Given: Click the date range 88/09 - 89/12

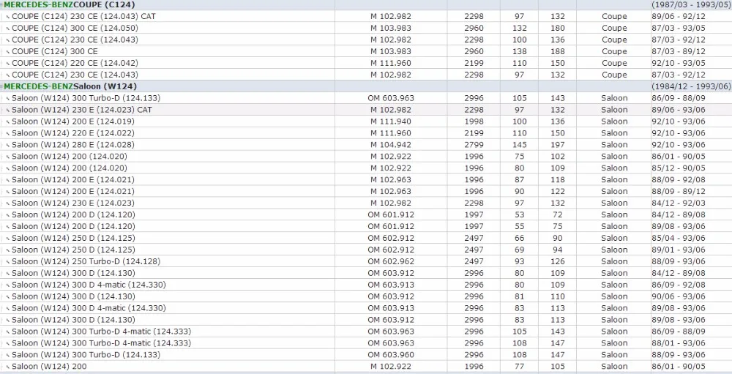Looking at the screenshot, I should click(x=679, y=192).
